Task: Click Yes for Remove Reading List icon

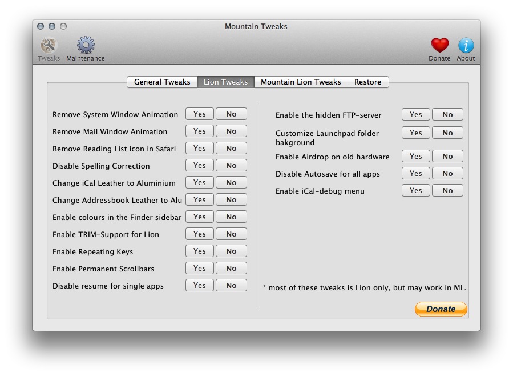Action: click(200, 148)
